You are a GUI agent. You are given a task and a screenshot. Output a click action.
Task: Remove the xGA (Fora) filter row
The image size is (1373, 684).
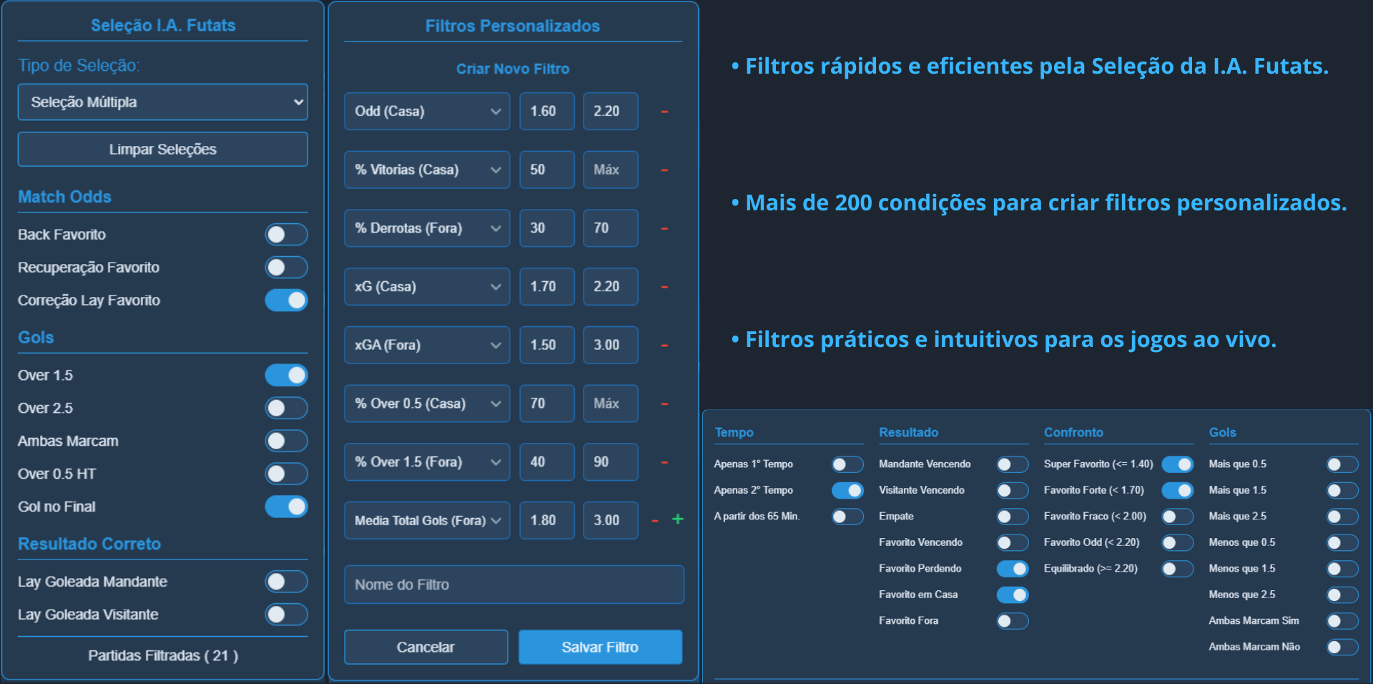[x=664, y=346]
